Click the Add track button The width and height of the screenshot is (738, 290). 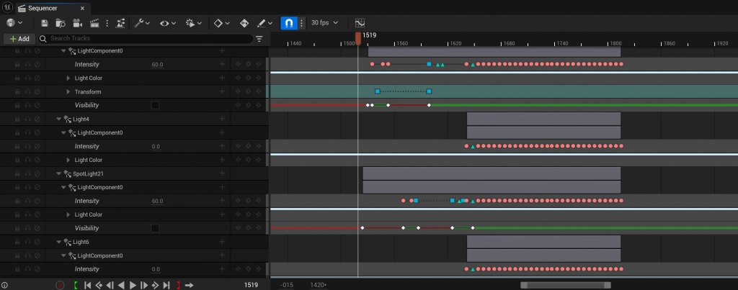tap(19, 39)
